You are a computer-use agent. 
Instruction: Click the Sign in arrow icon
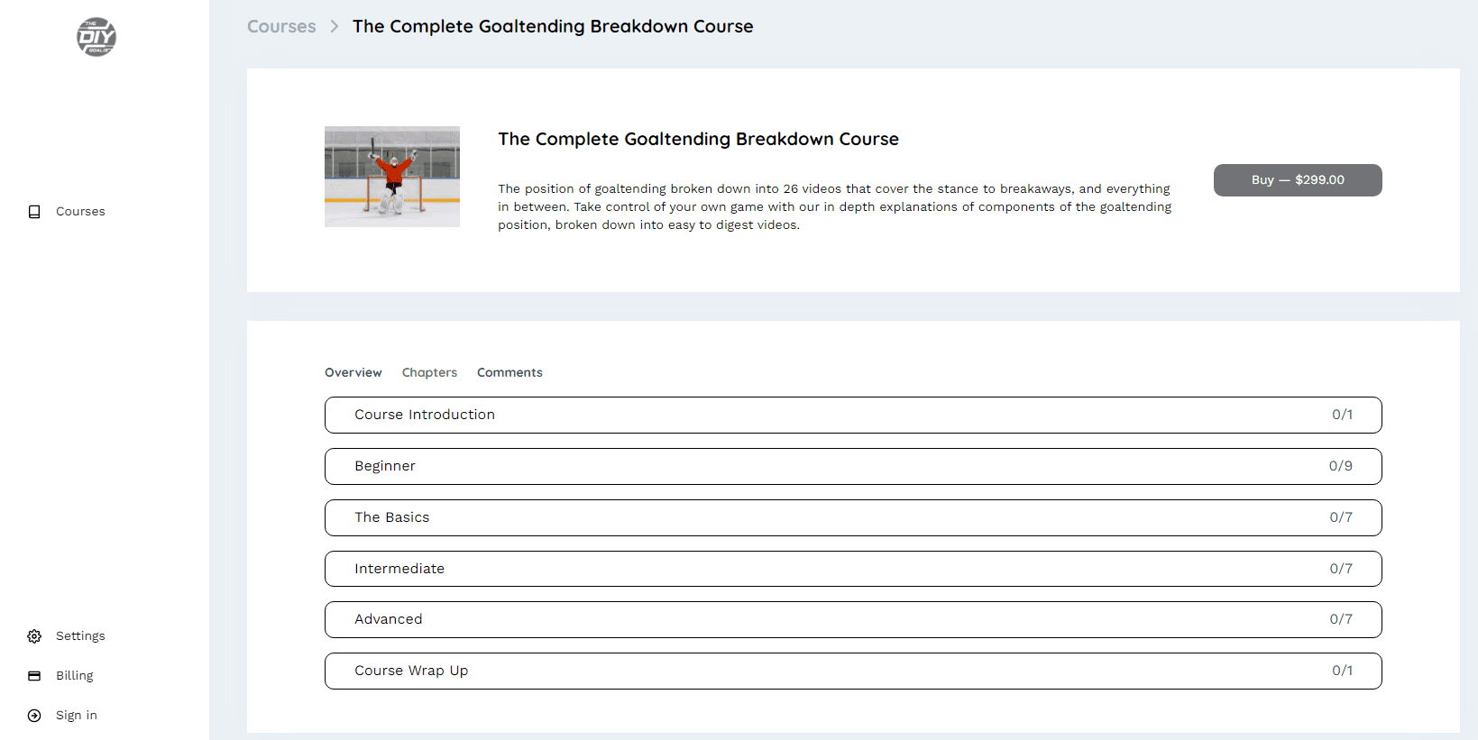(34, 716)
